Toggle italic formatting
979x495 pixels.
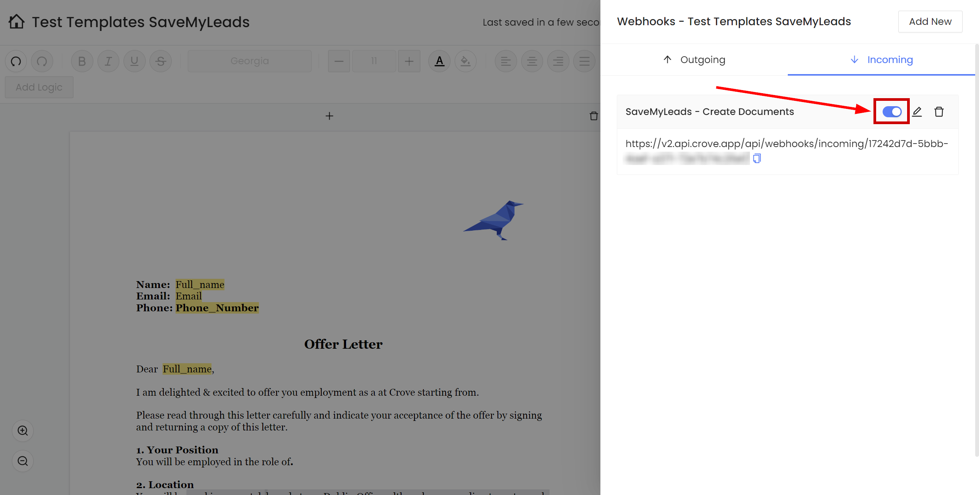tap(108, 61)
